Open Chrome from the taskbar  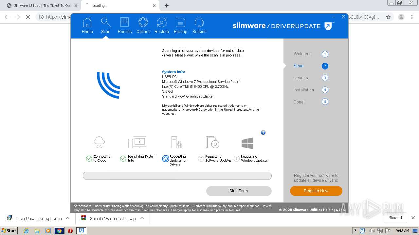59,231
